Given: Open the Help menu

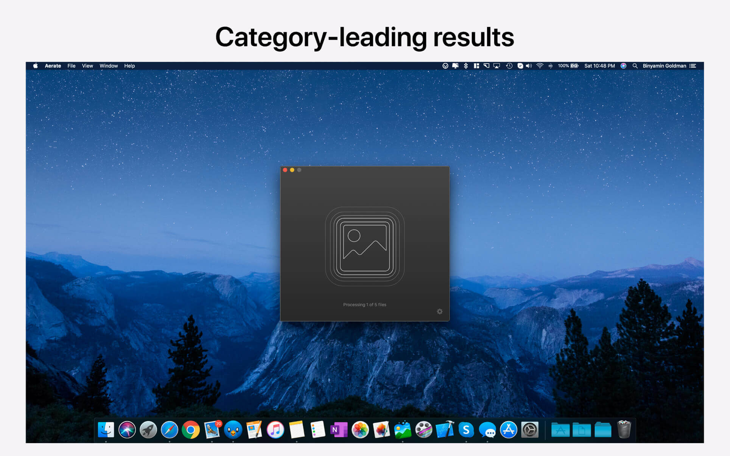Looking at the screenshot, I should click(129, 66).
